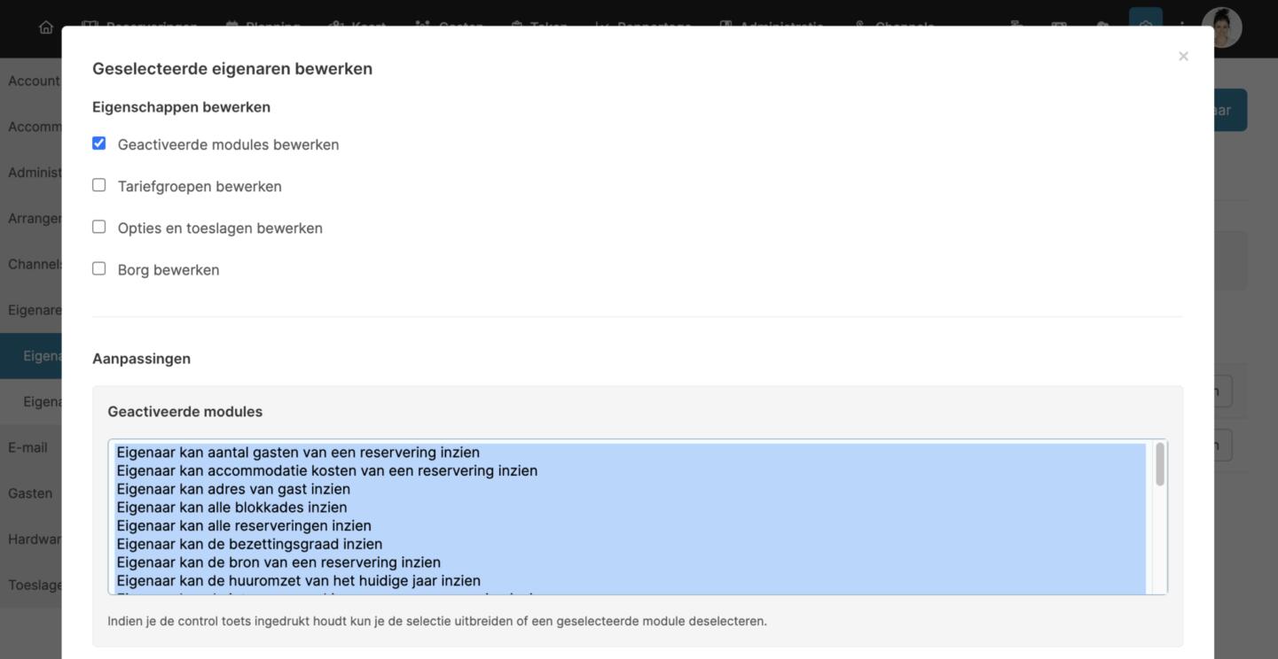Click the home icon in top bar
Screen dimensions: 1278x659
(x=46, y=27)
